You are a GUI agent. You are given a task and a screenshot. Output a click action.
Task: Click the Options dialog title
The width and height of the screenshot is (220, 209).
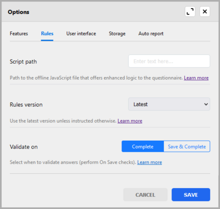[18, 12]
